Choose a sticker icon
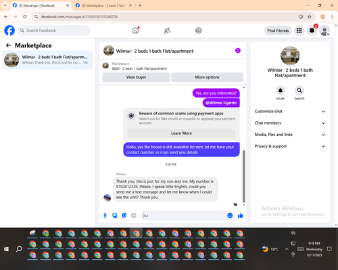This screenshot has height=270, width=338. [x=124, y=216]
